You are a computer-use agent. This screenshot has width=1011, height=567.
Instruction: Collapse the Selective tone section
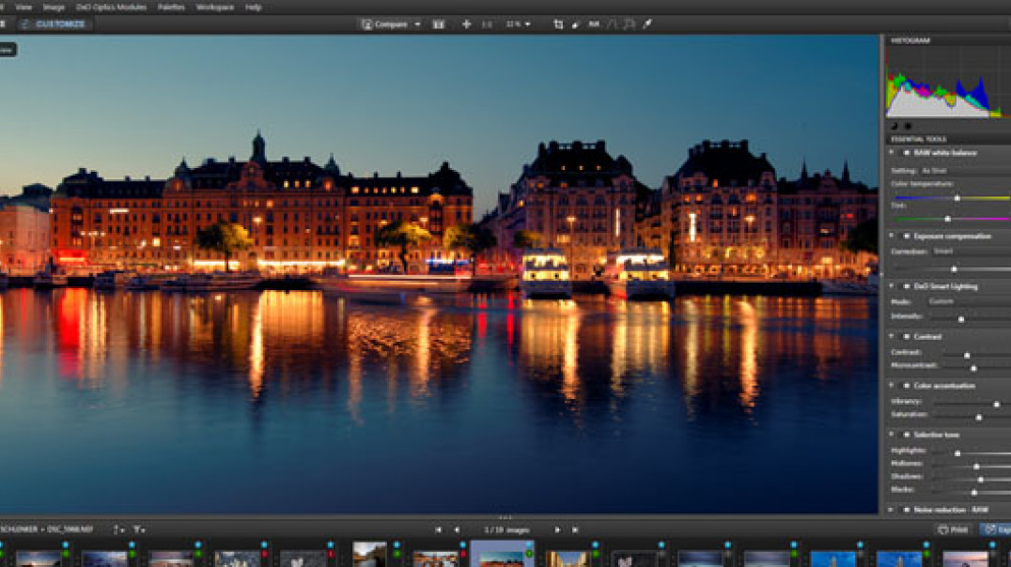893,435
